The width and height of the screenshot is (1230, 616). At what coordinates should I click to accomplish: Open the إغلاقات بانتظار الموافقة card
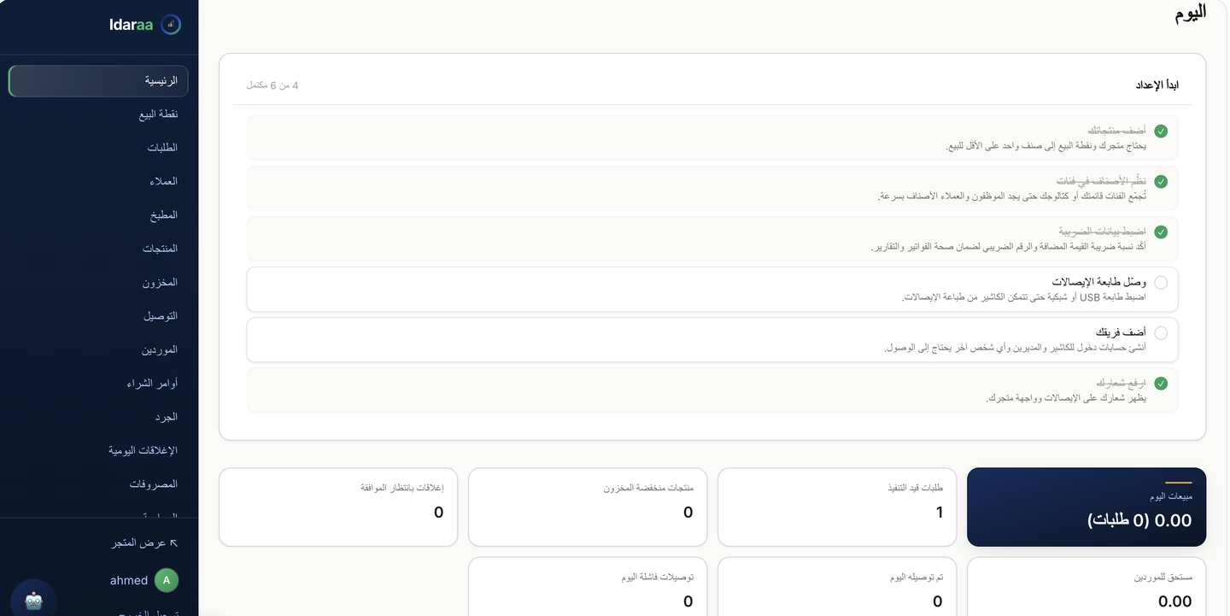pyautogui.click(x=338, y=507)
